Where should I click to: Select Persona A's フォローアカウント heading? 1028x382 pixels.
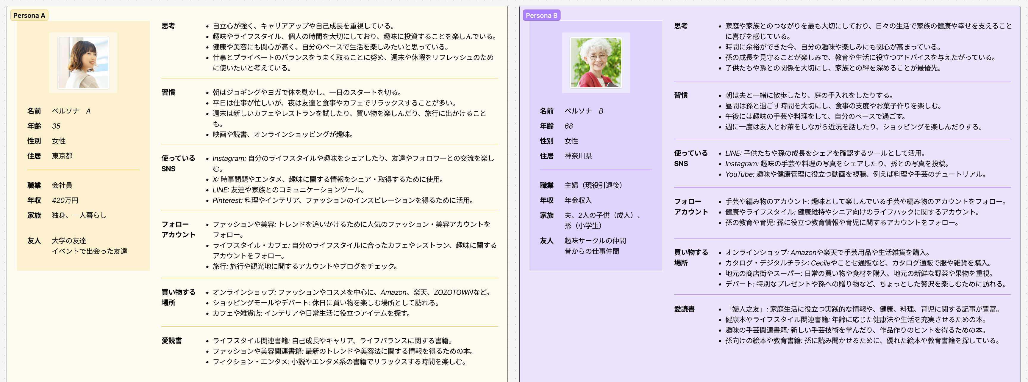click(x=178, y=229)
